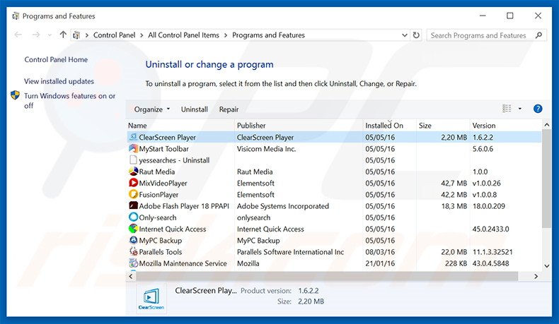Sort by the Publisher column header
Image resolution: width=559 pixels, height=324 pixels.
(x=299, y=125)
